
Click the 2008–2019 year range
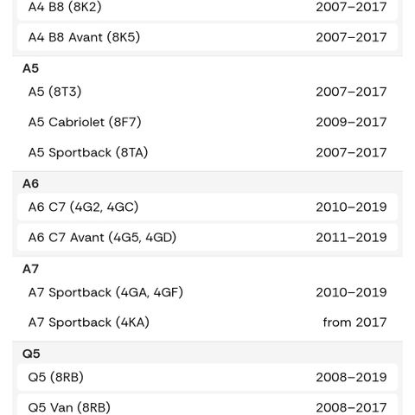(351, 377)
